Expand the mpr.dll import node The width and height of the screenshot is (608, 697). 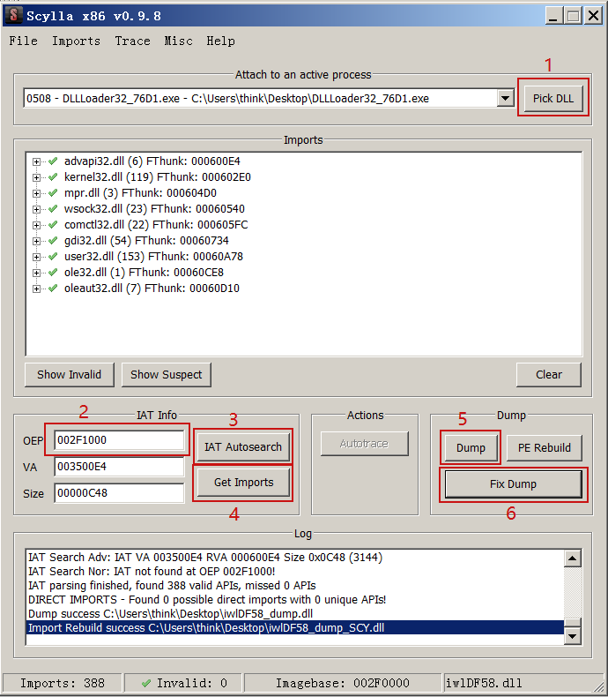point(36,193)
